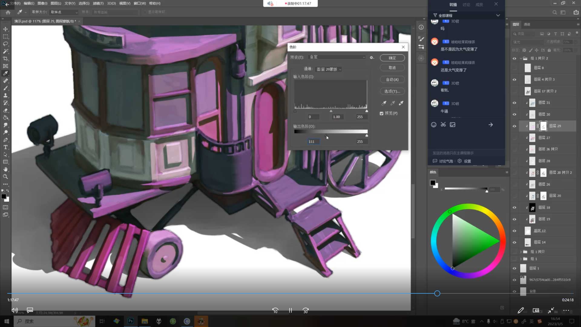This screenshot has height=327, width=581.
Task: Click the white point eyedropper in Levels
Action: (401, 103)
